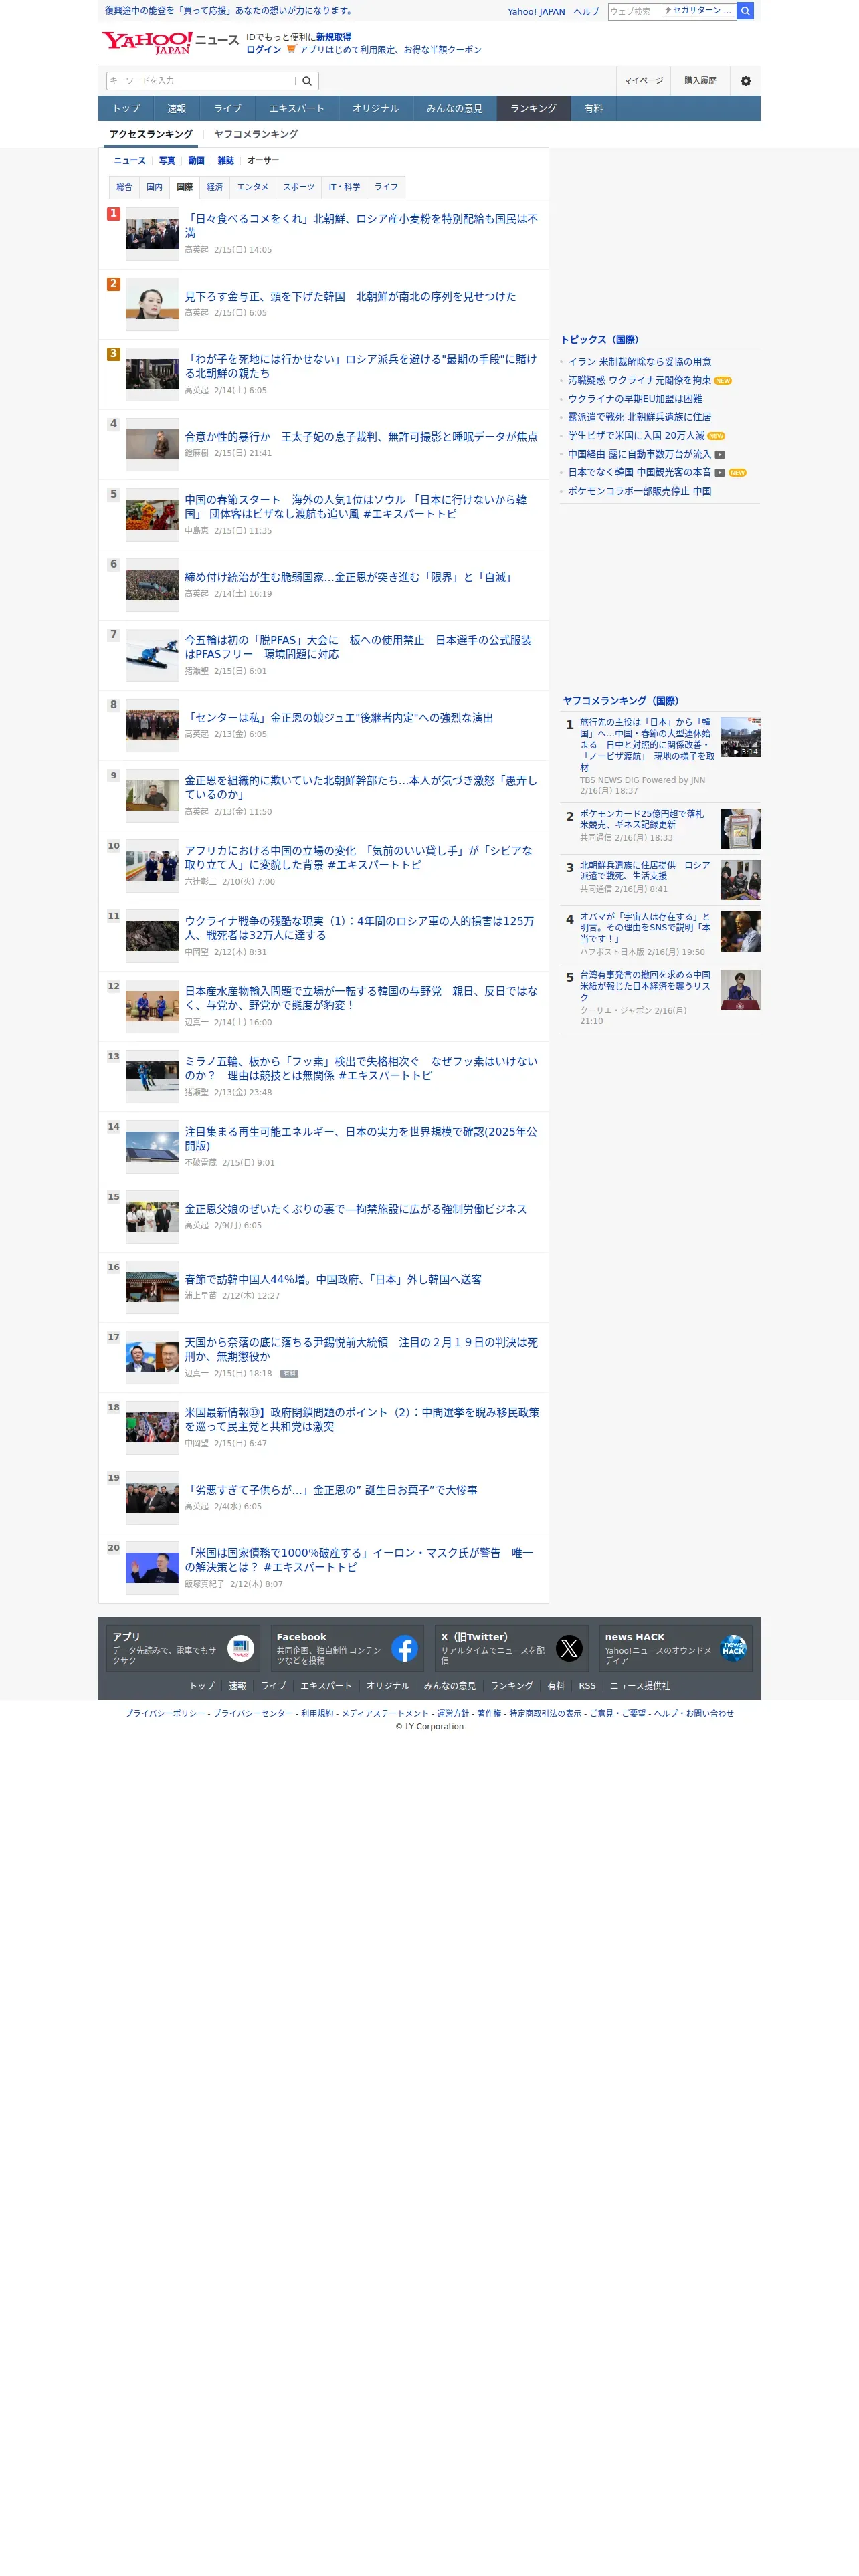This screenshot has width=859, height=2576.
Task: Open thumbnail of rank 7 PFAS article
Action: click(x=152, y=655)
